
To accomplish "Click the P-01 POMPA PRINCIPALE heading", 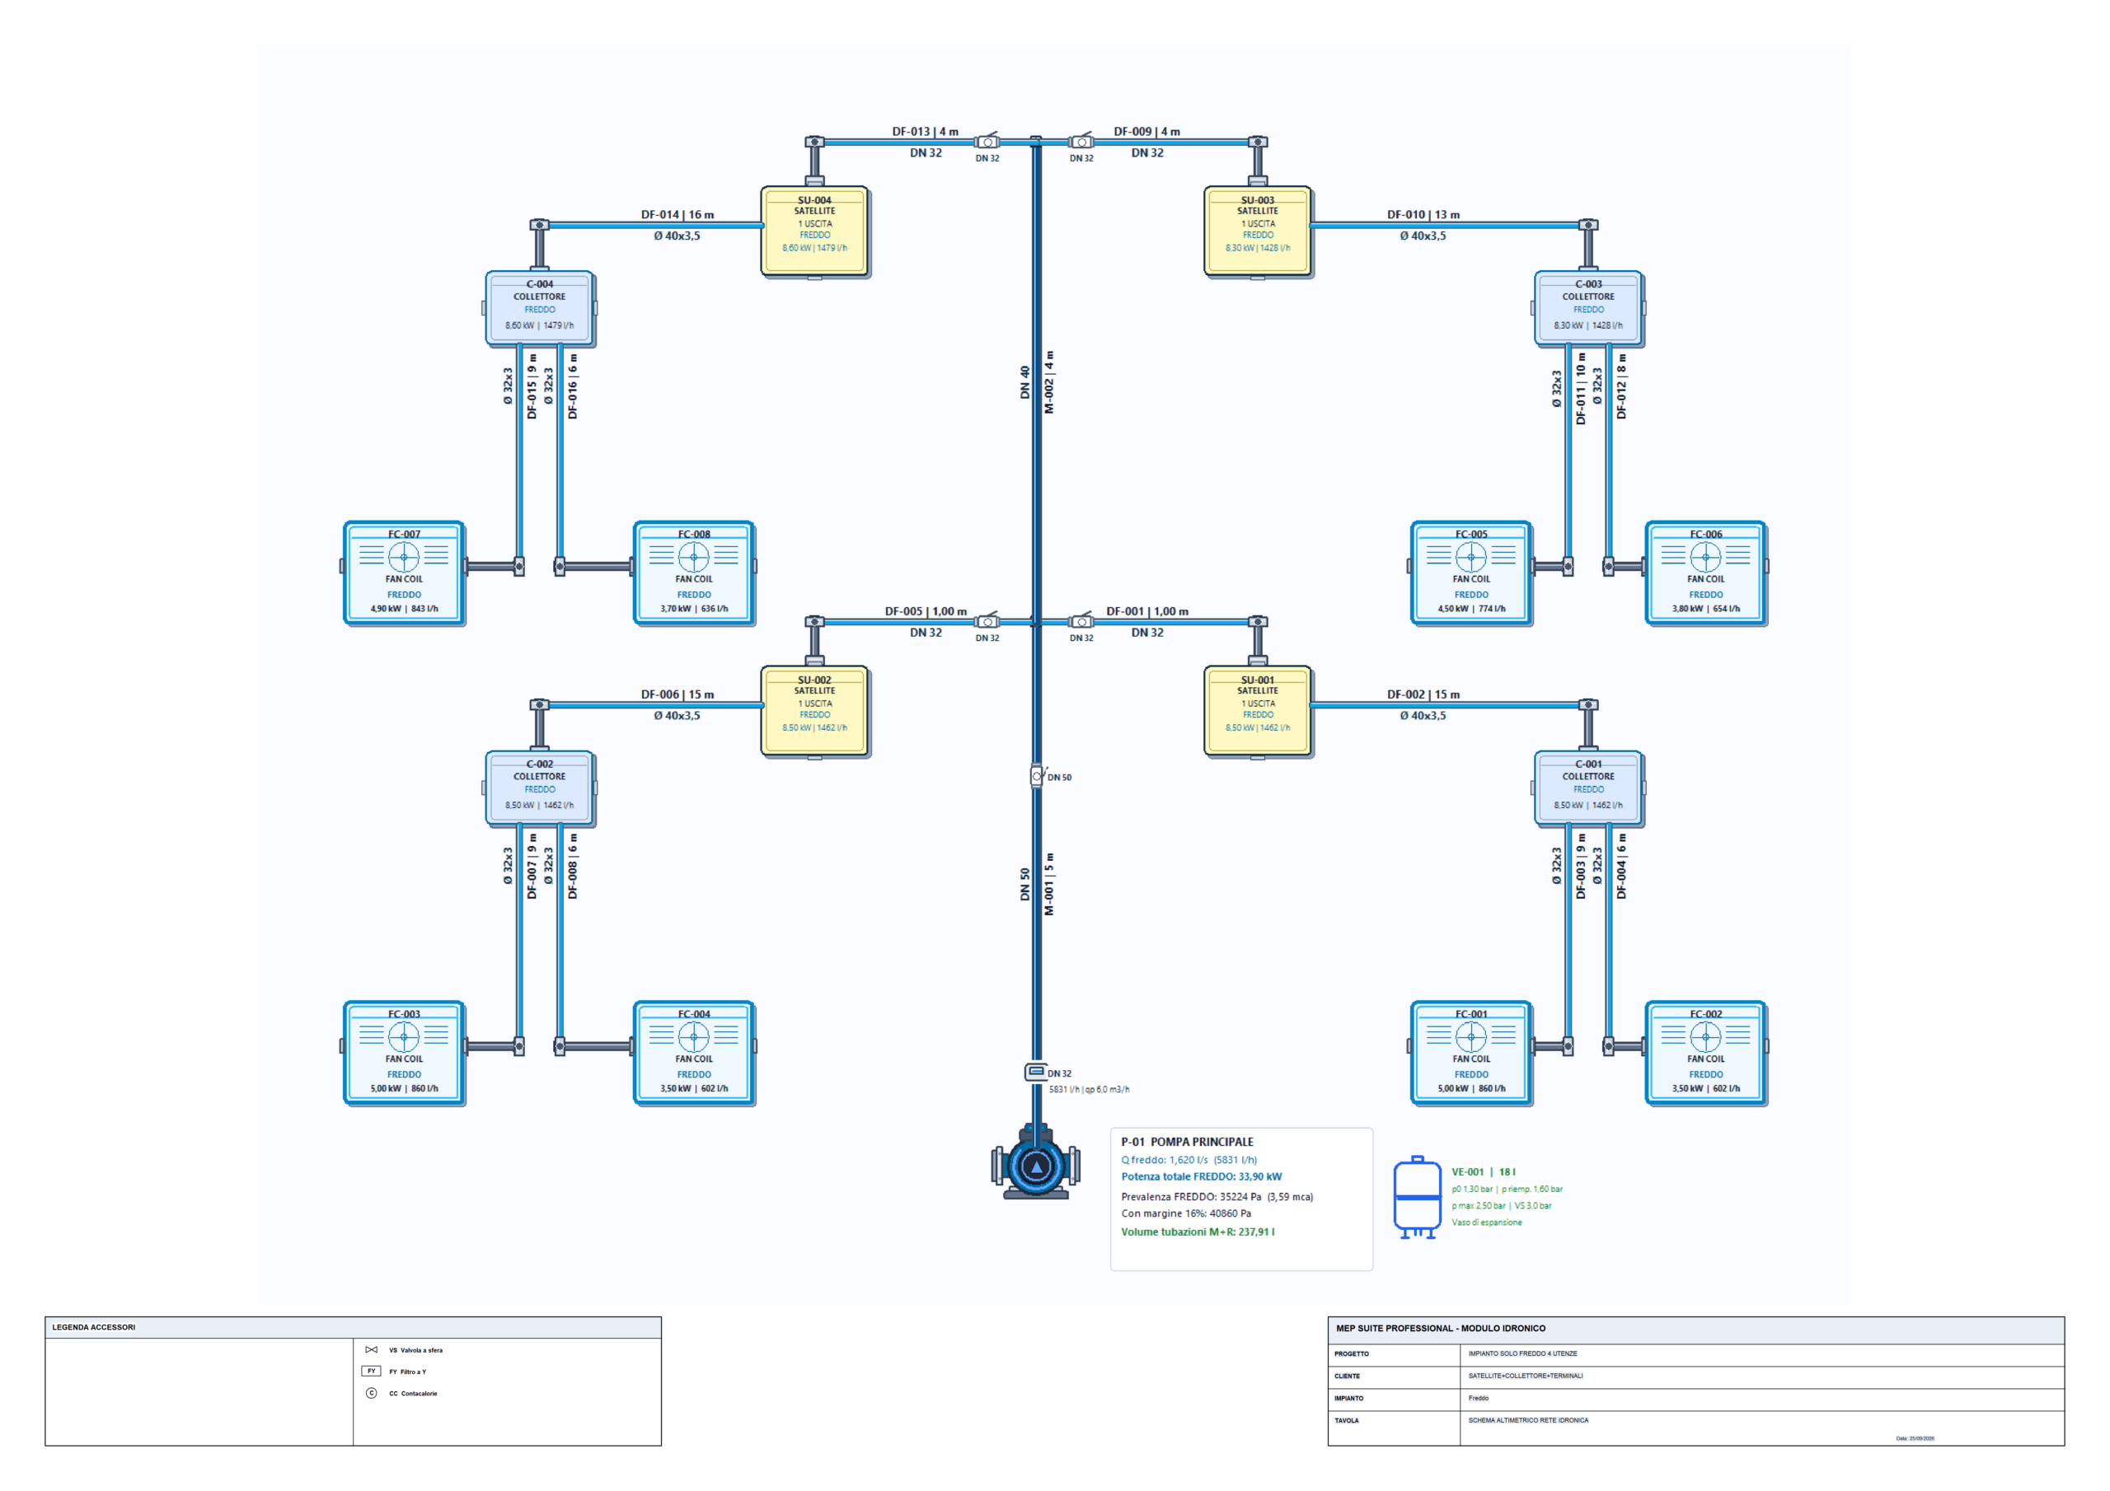I will [1186, 1142].
